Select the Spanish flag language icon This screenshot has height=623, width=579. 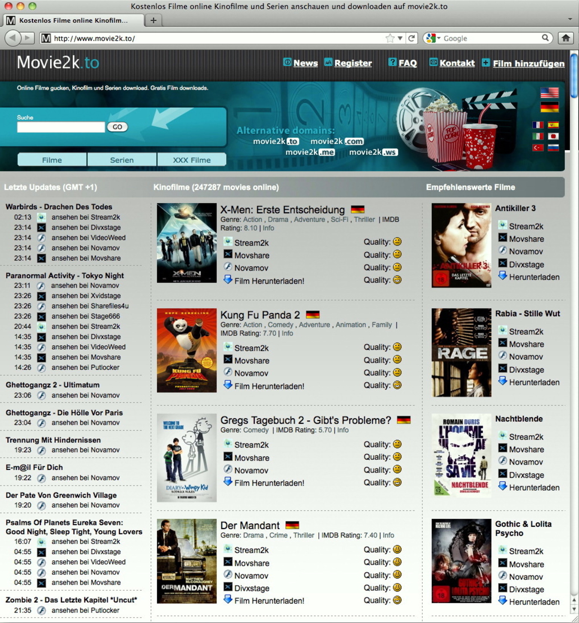point(553,125)
